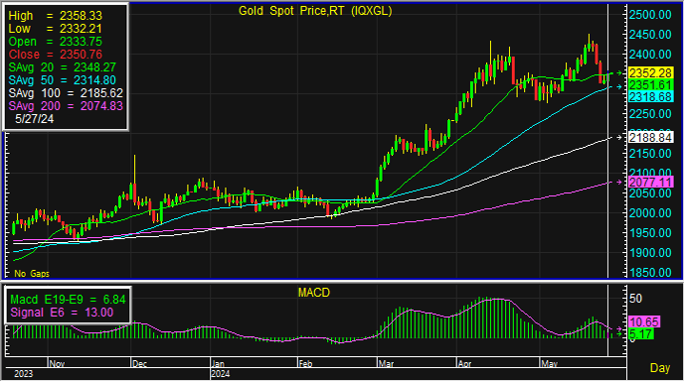Image resolution: width=685 pixels, height=382 pixels.
Task: Click the white 2188.84 price tag
Action: coord(650,138)
